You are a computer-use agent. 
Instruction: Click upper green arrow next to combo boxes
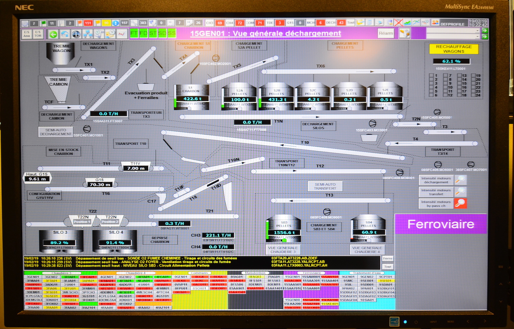coord(484,30)
